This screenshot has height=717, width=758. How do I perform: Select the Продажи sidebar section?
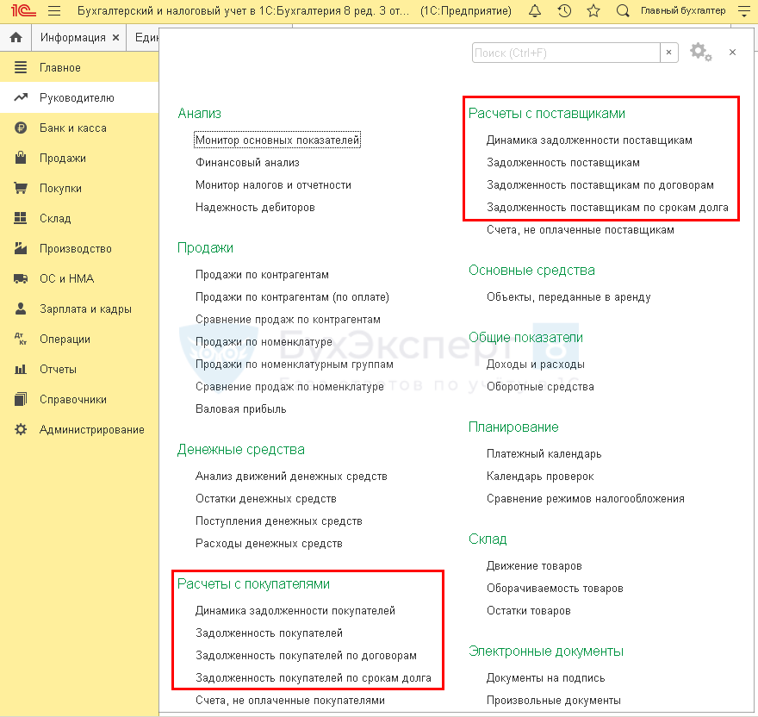point(62,158)
